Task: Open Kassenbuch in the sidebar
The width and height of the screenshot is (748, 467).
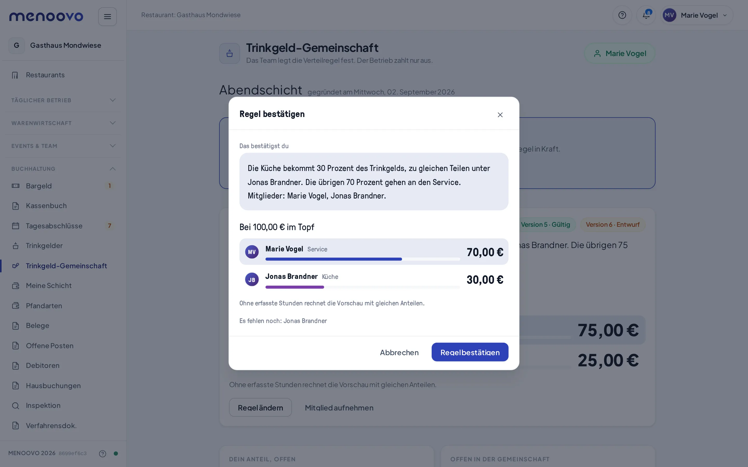Action: pos(63,206)
